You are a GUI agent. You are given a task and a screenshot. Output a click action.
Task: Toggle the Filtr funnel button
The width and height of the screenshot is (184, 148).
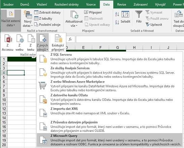tap(139, 17)
